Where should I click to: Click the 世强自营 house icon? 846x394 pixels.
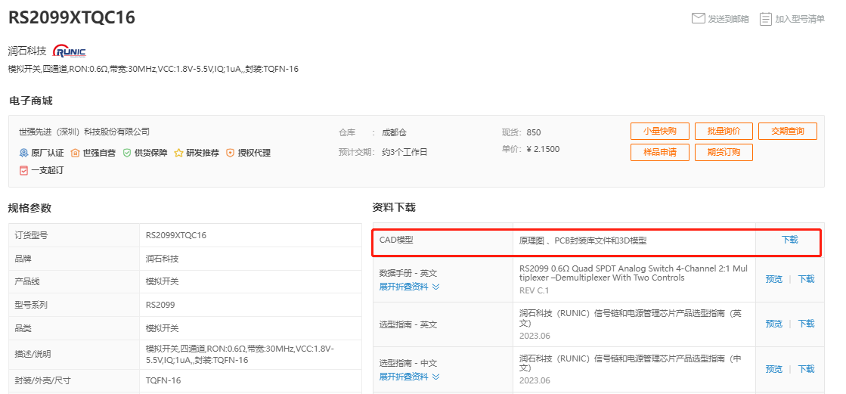pos(75,153)
